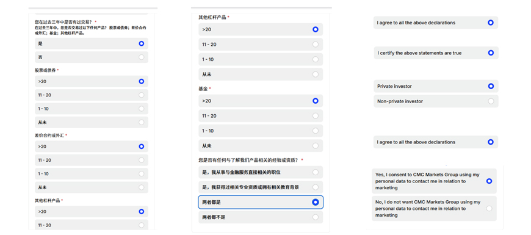The width and height of the screenshot is (531, 235).
Task: Select >20 under 基金
Action: (261, 101)
